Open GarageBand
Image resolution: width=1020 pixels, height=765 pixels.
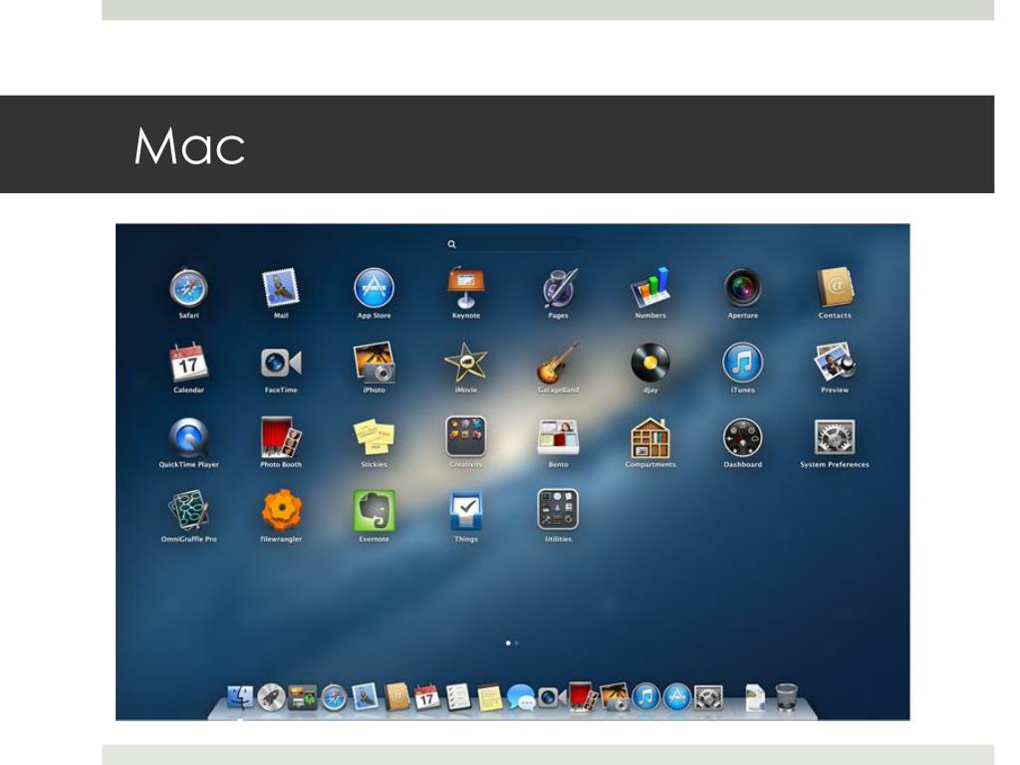point(558,363)
